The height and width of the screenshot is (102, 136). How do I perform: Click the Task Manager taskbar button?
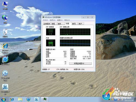[x=45, y=99]
